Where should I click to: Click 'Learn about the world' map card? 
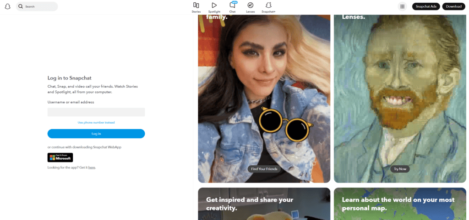[400, 204]
